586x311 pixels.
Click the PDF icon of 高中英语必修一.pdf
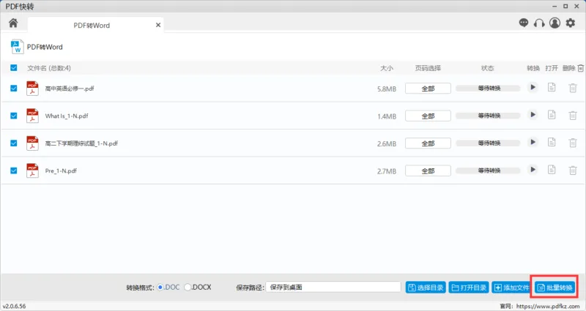click(x=32, y=89)
